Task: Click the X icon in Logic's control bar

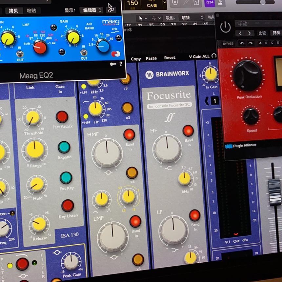Action: (x=175, y=3)
